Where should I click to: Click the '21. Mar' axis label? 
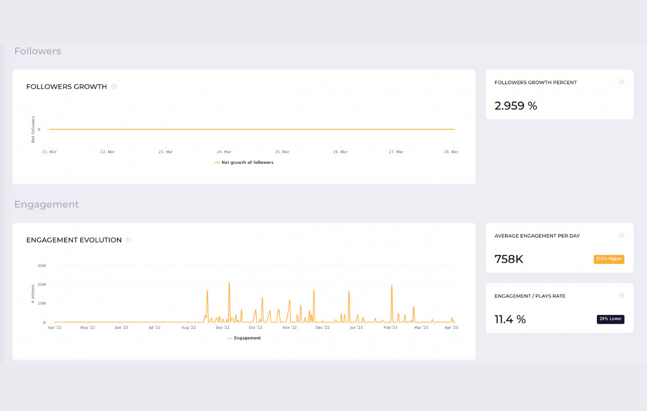[x=49, y=152]
